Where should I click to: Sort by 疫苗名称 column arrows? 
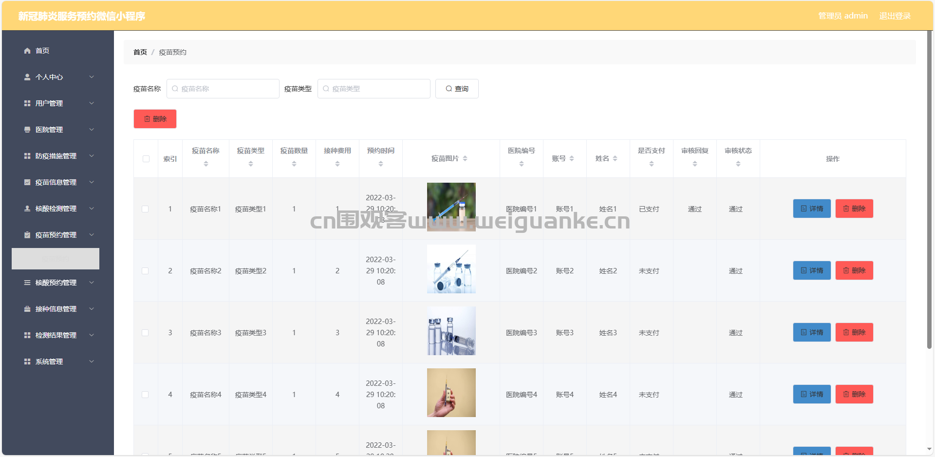coord(206,164)
